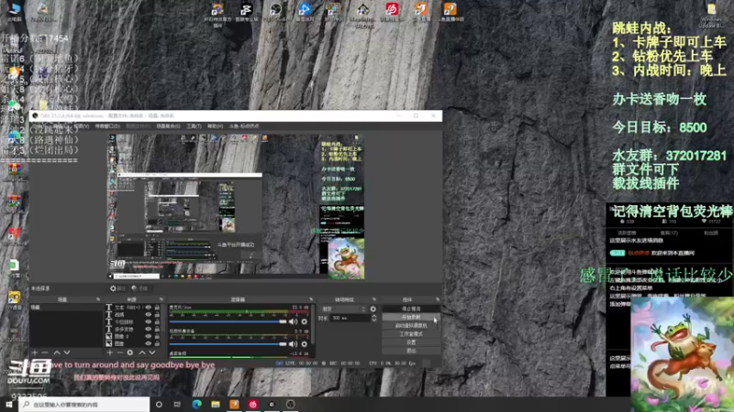Pop out the scenes dock panel
Screen dimensions: 734x412
point(98,299)
